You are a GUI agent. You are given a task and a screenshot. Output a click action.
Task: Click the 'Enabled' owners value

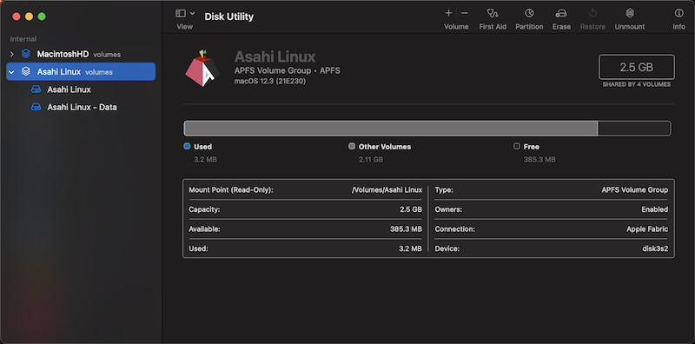pos(655,209)
